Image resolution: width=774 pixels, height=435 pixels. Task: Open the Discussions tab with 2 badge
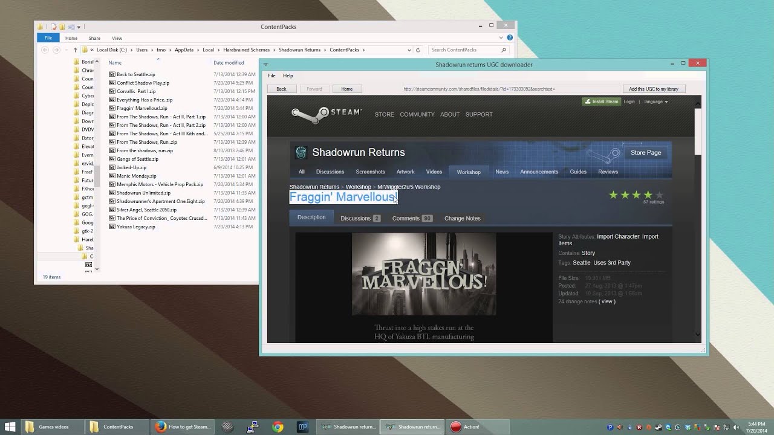coord(360,218)
